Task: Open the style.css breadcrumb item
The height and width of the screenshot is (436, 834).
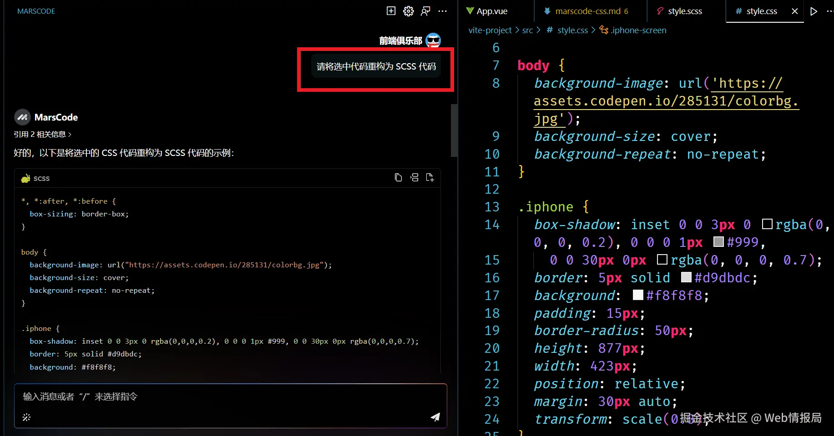Action: click(x=567, y=30)
